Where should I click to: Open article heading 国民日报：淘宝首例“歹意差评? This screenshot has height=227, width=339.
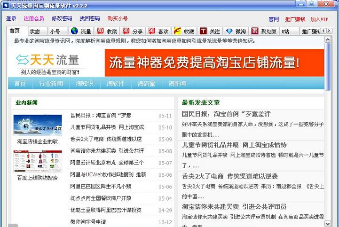(226, 114)
